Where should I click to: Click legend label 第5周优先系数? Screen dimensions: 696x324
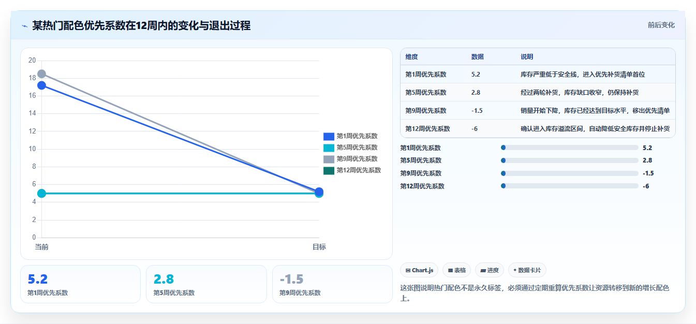click(x=357, y=148)
